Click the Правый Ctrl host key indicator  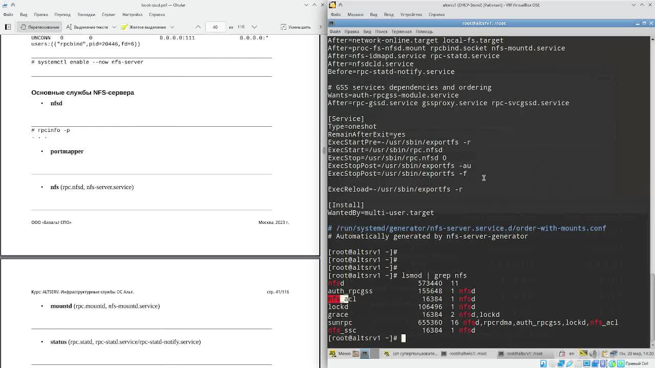click(x=637, y=363)
